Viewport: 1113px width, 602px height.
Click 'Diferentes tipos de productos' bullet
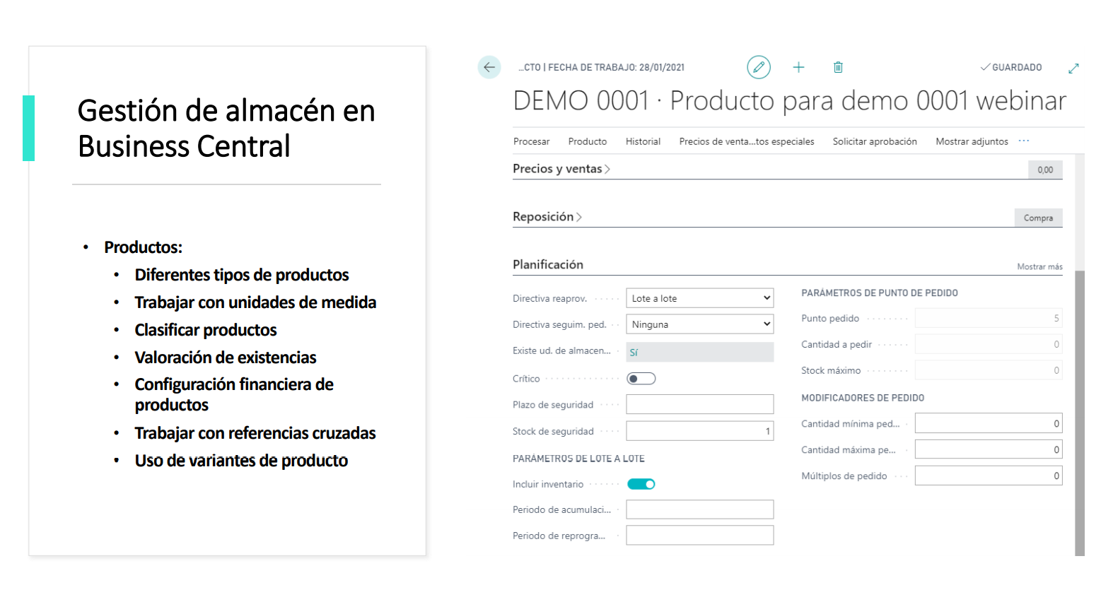[242, 275]
